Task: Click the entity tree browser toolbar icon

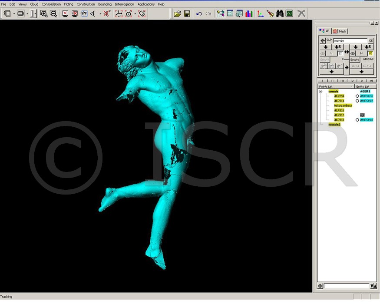Action: point(220,13)
